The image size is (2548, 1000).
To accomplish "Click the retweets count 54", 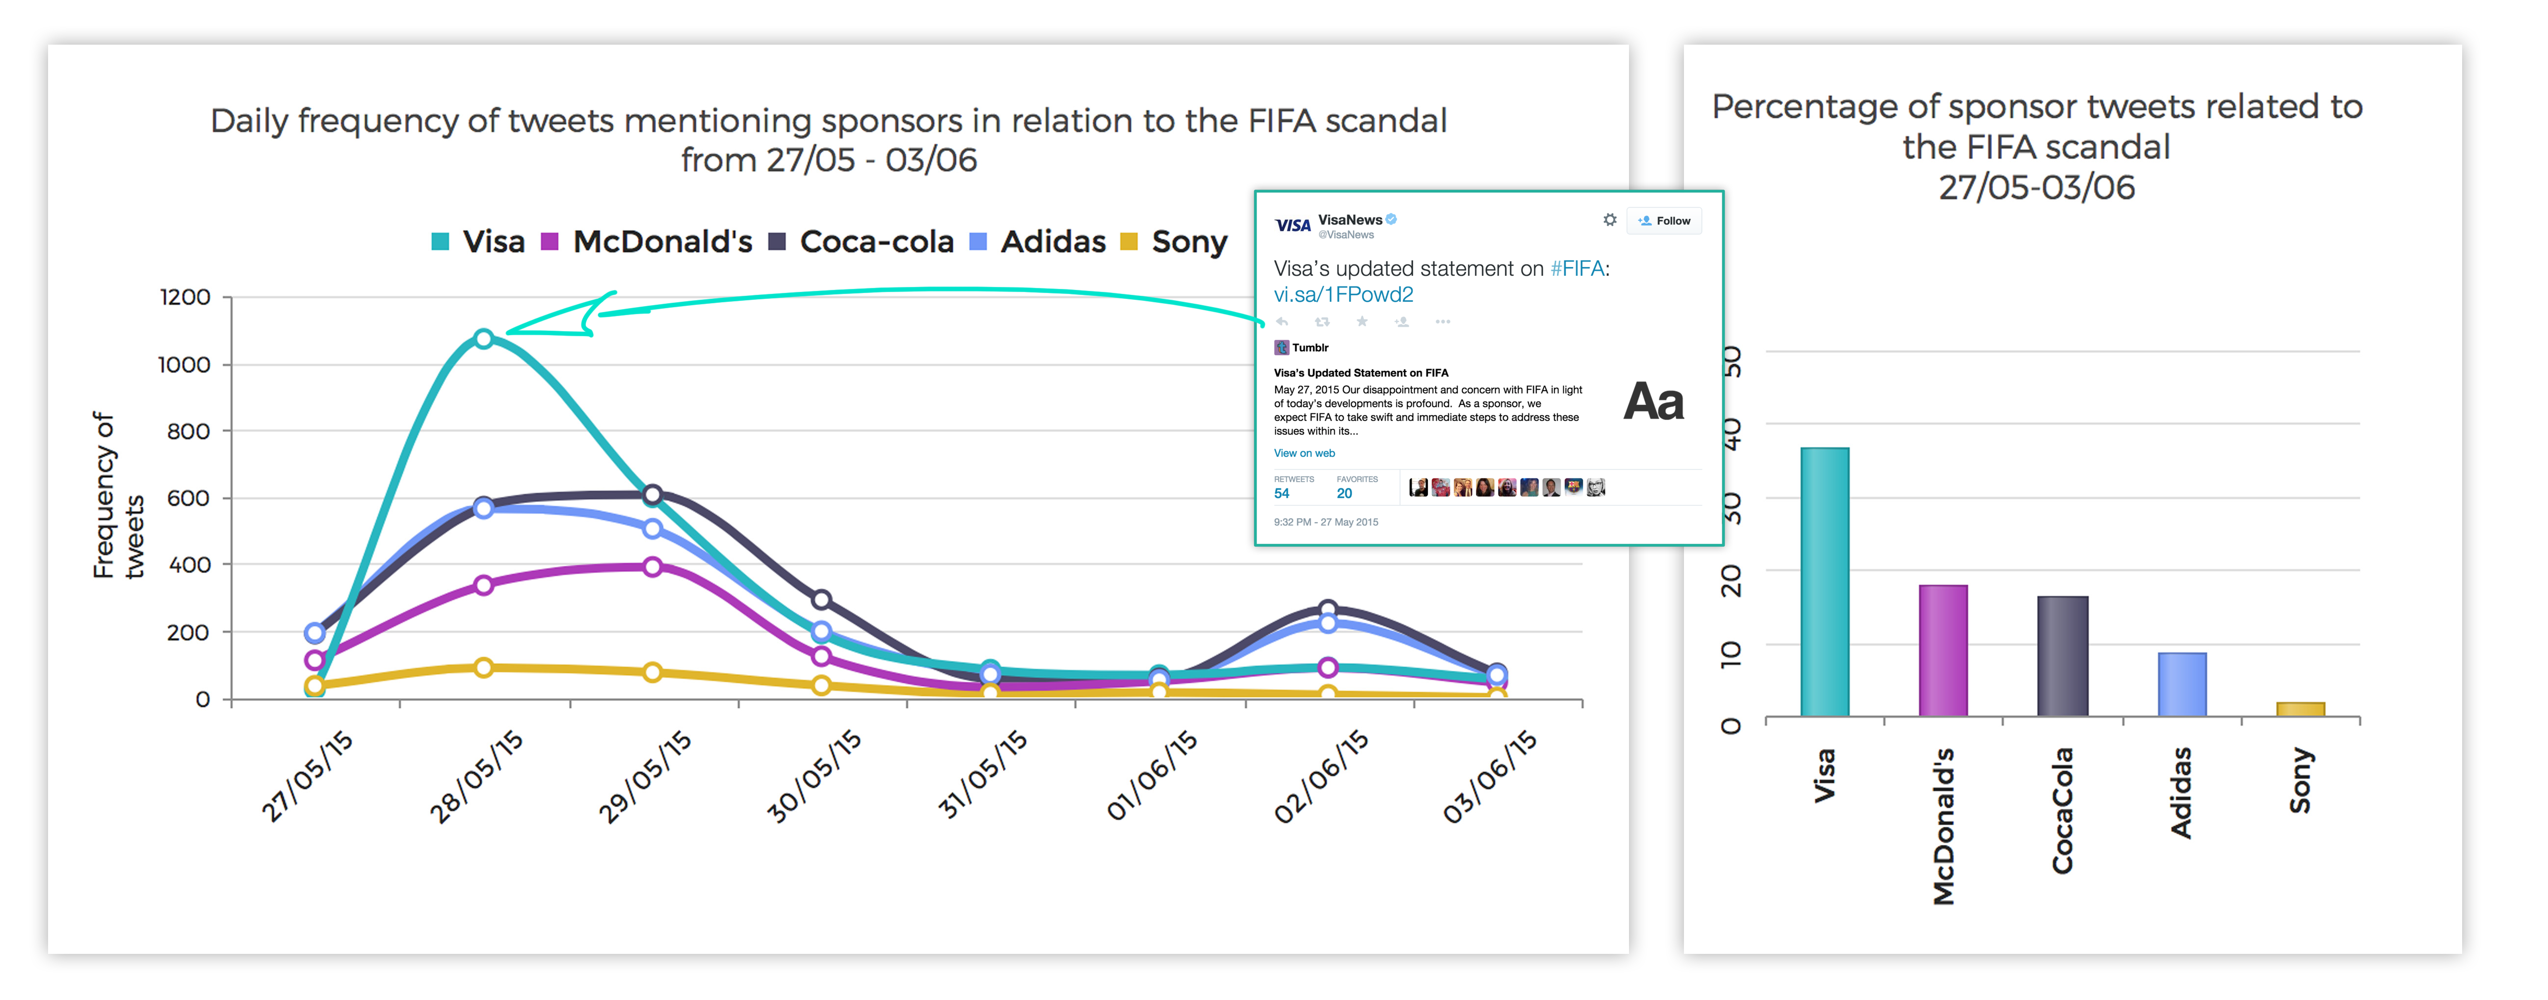I will 1281,494.
